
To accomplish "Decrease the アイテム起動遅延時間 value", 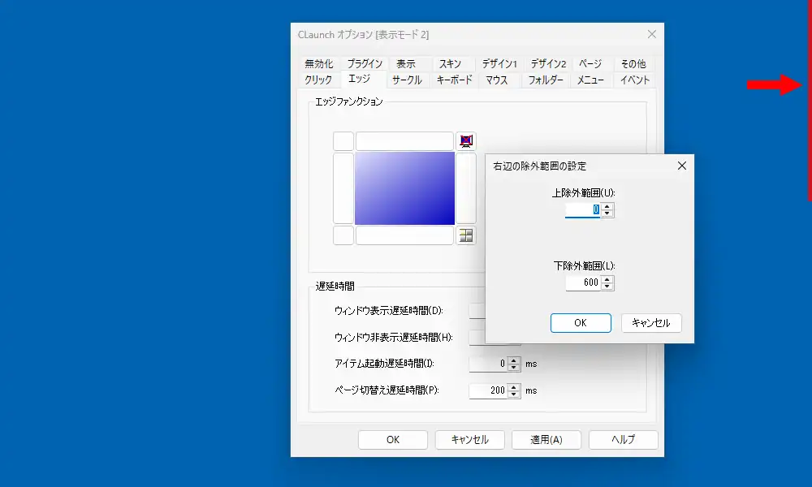I will [x=514, y=368].
